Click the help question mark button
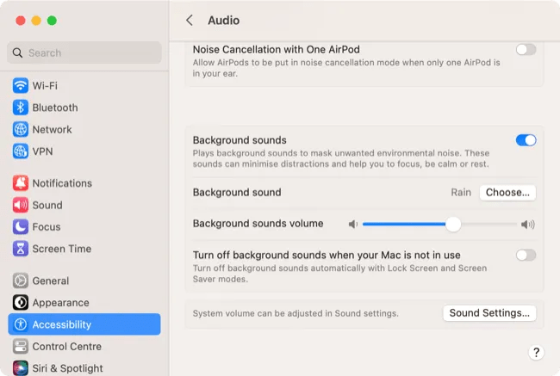 [536, 353]
